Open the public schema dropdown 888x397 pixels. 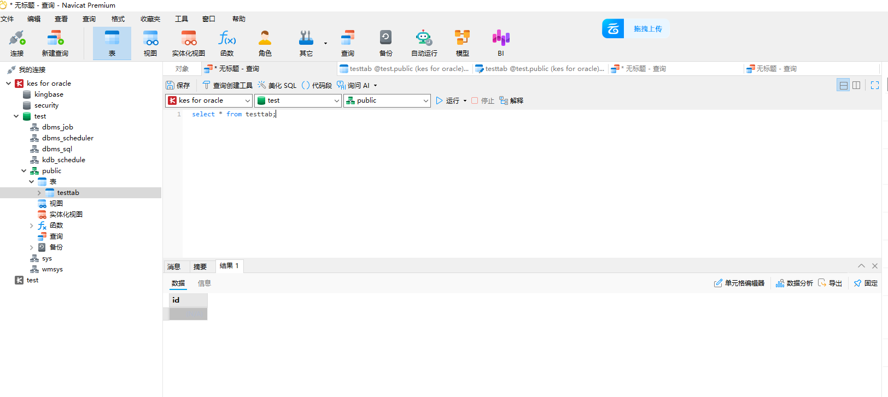pyautogui.click(x=387, y=100)
